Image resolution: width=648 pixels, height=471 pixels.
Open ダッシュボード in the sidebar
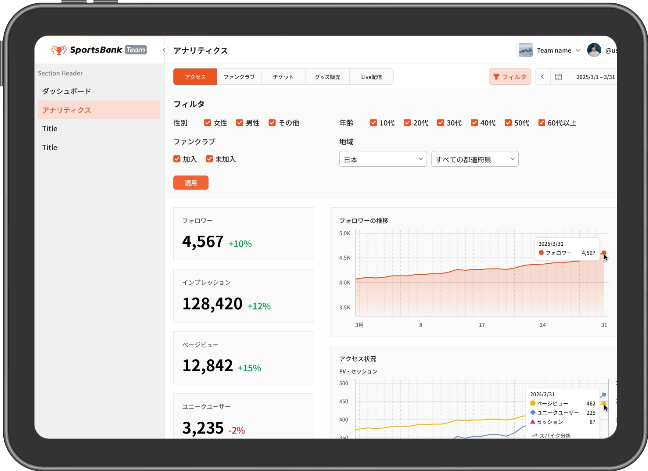coord(67,91)
